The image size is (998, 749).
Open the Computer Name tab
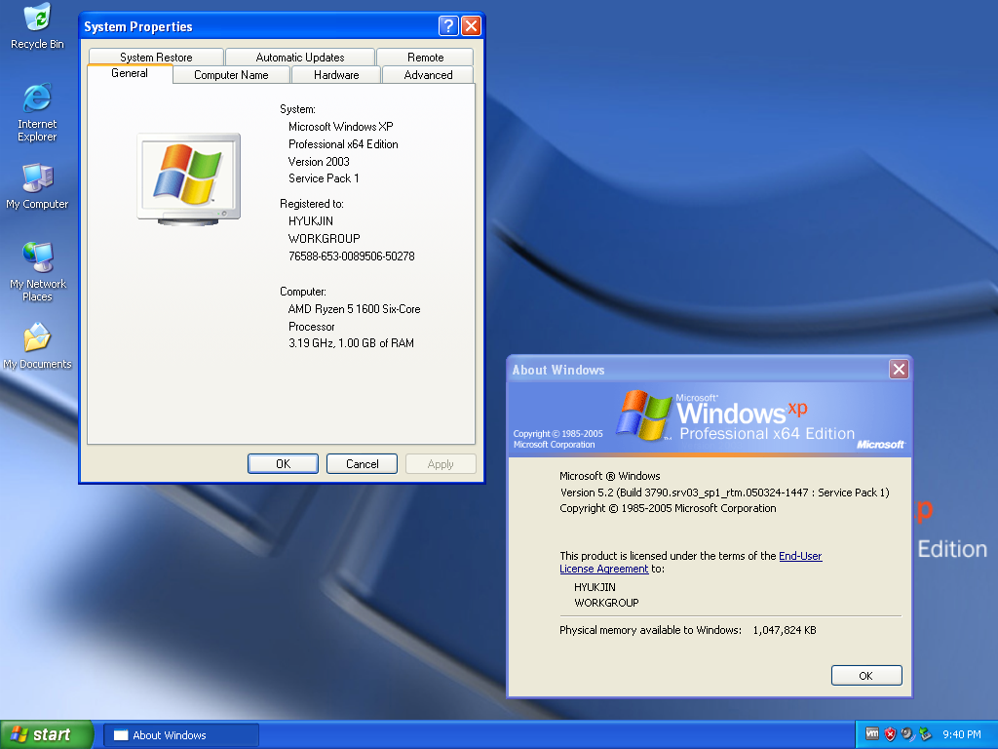click(x=231, y=74)
